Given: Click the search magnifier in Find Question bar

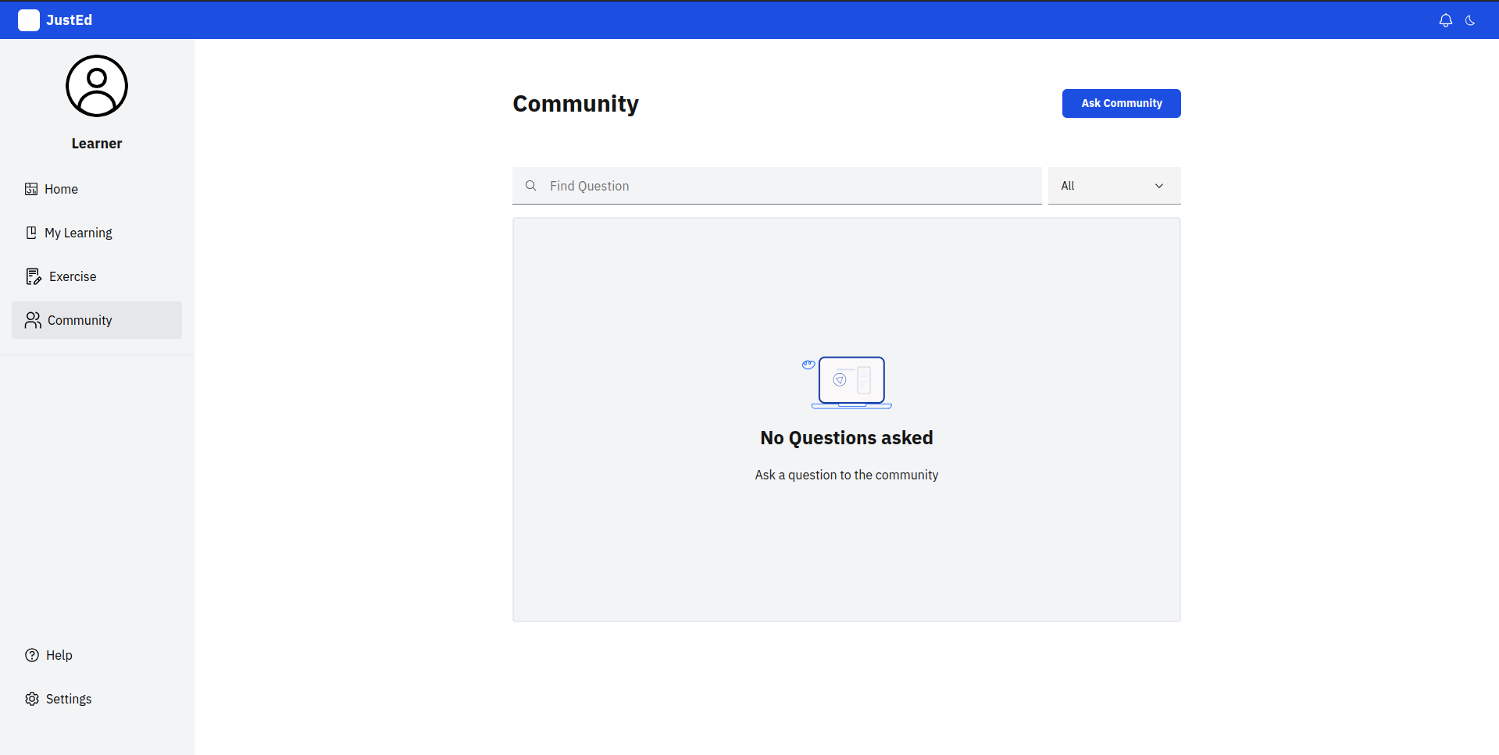Looking at the screenshot, I should 531,186.
